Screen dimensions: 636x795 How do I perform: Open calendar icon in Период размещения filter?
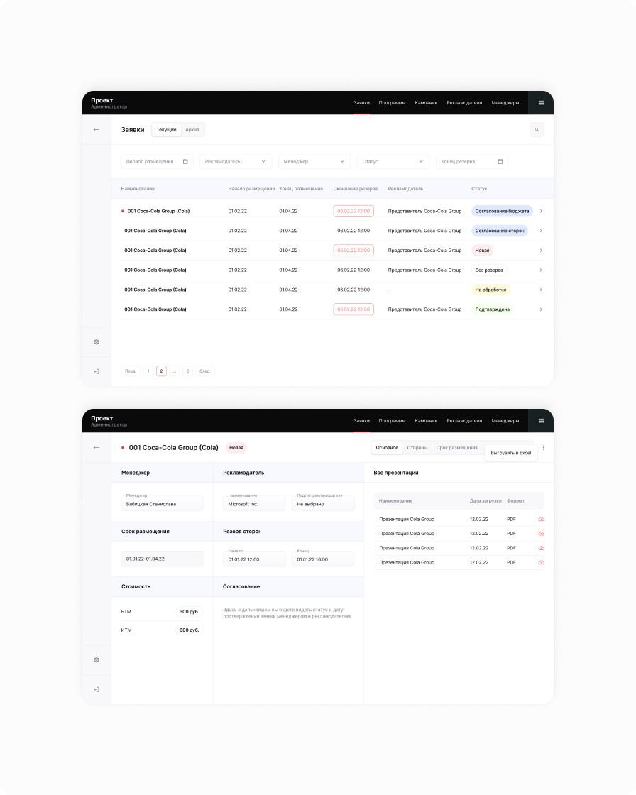186,162
